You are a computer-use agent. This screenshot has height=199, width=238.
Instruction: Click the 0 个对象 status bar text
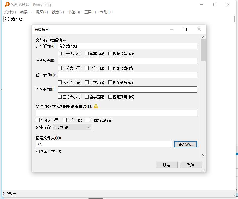coord(10,194)
